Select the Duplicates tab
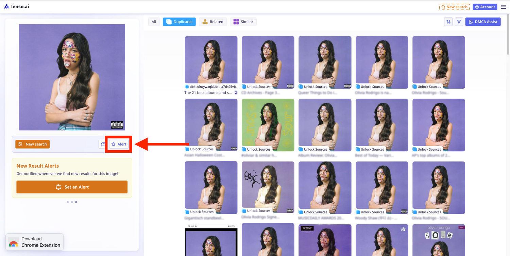Screen dimensions: 510x256 pyautogui.click(x=179, y=22)
